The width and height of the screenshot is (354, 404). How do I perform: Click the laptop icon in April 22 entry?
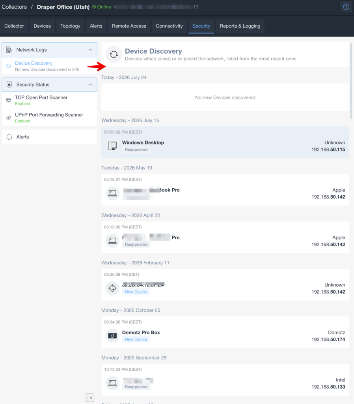(x=112, y=241)
